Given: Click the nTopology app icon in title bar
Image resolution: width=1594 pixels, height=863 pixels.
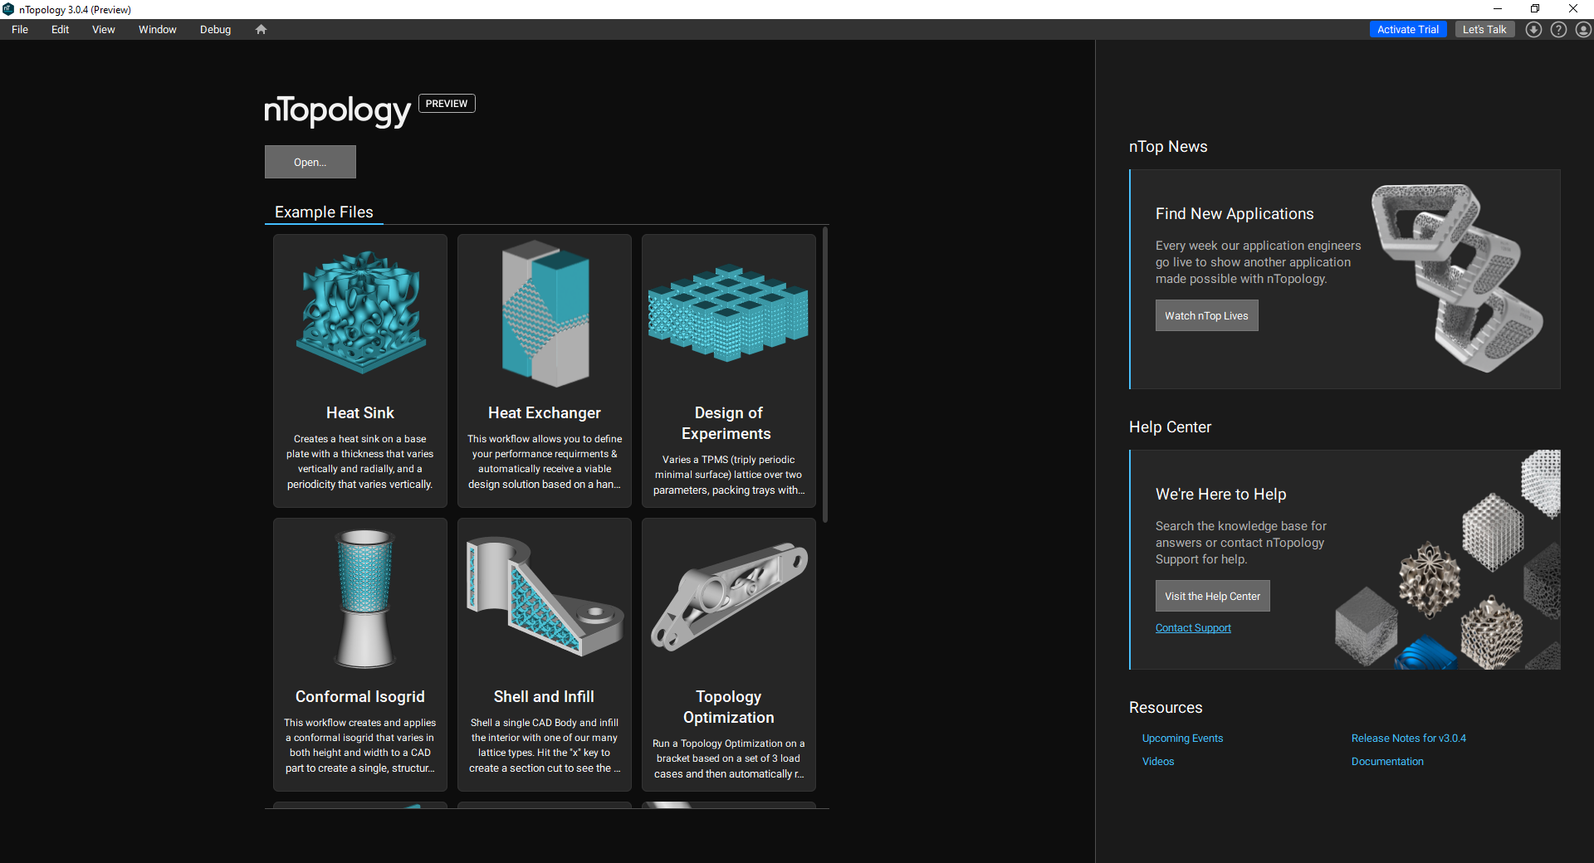Looking at the screenshot, I should click(8, 9).
